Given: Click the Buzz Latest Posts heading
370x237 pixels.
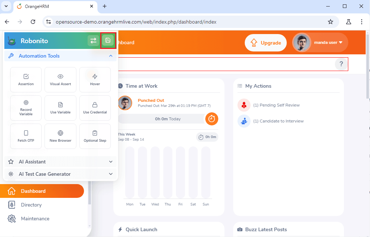Looking at the screenshot, I should click(266, 229).
